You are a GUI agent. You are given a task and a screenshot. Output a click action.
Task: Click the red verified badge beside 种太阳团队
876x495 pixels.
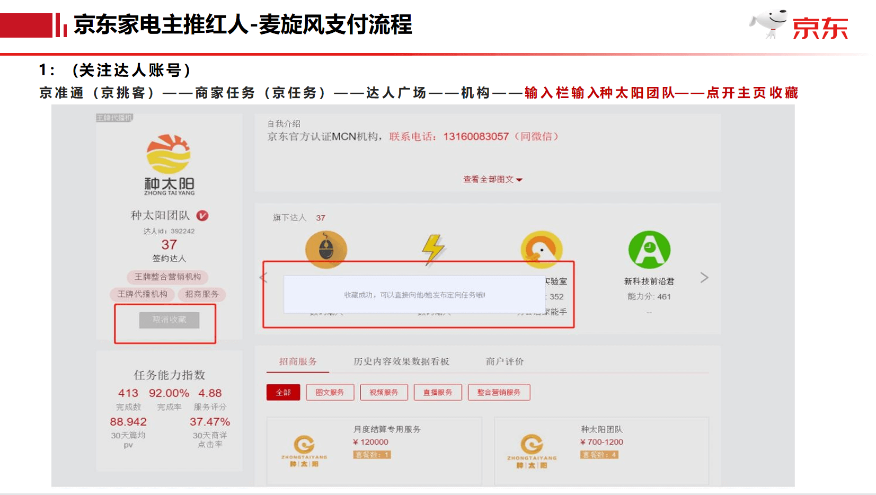(202, 216)
